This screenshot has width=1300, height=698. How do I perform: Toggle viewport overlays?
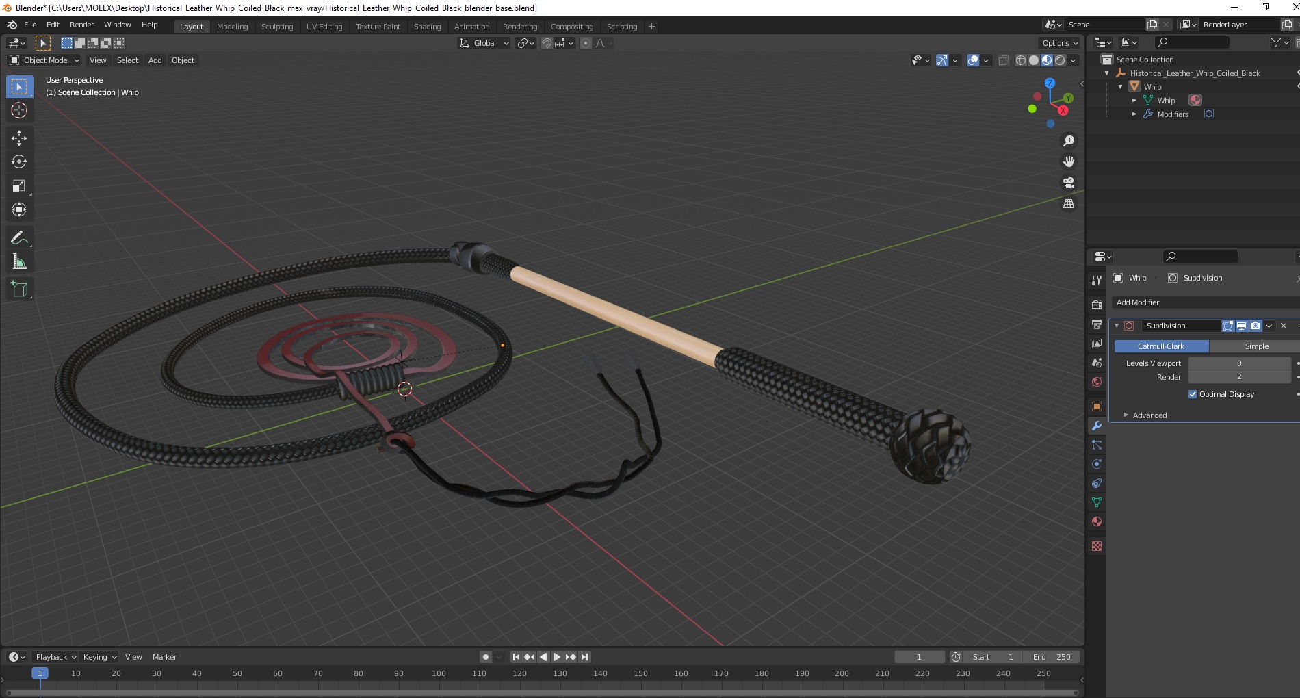click(x=973, y=60)
